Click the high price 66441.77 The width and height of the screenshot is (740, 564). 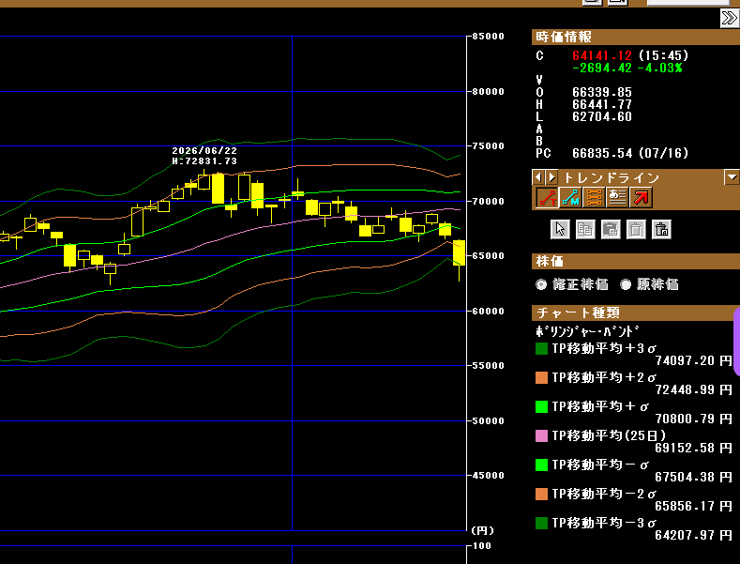point(602,104)
